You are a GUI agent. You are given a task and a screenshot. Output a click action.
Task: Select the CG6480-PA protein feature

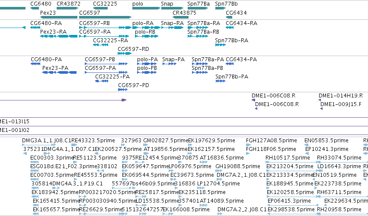35,64
